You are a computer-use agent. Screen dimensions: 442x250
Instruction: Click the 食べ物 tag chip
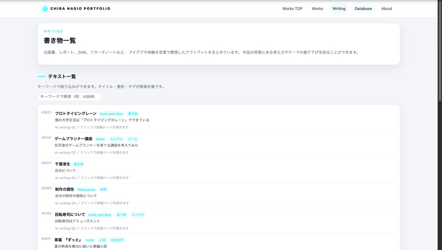pos(121,215)
